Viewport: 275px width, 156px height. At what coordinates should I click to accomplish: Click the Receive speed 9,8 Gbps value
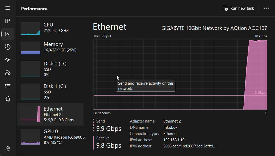(109, 146)
